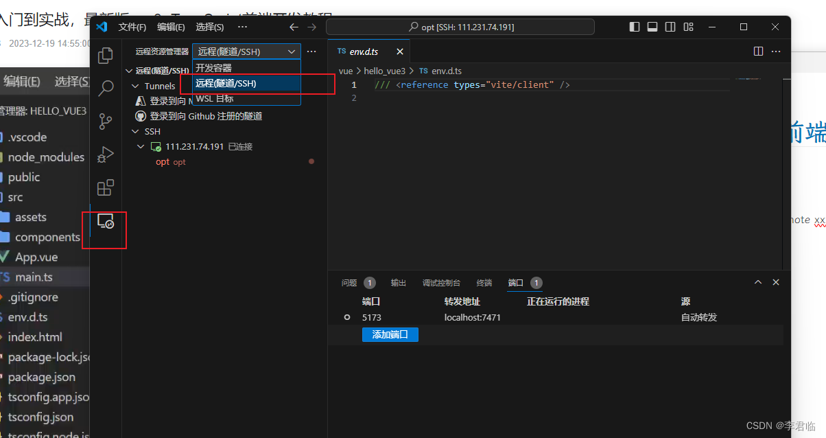Open the 选择(S) menu in front window
Screen dimensions: 826x438
click(210, 27)
